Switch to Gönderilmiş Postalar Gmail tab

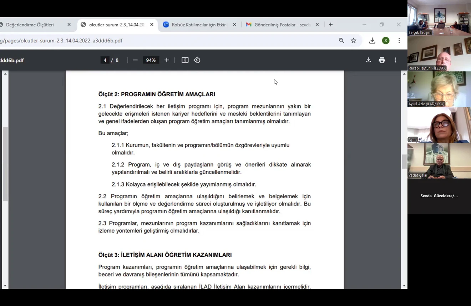(x=282, y=25)
